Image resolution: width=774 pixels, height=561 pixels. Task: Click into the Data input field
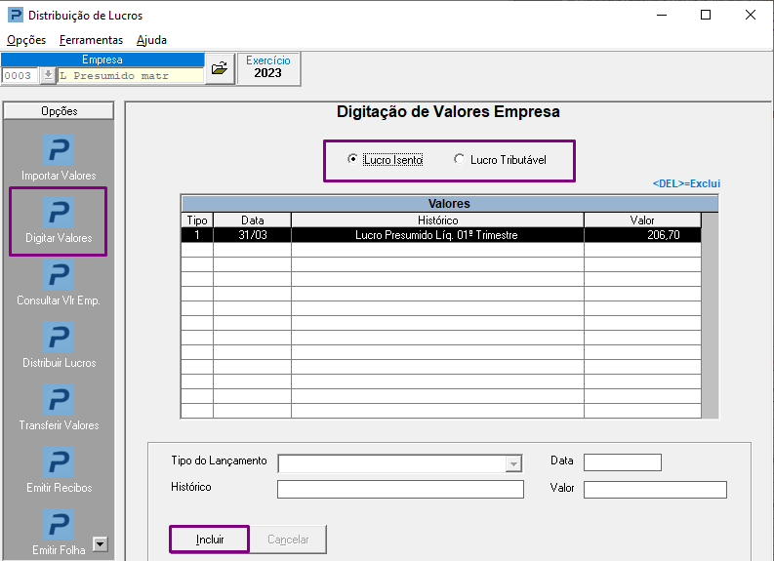[x=623, y=462]
